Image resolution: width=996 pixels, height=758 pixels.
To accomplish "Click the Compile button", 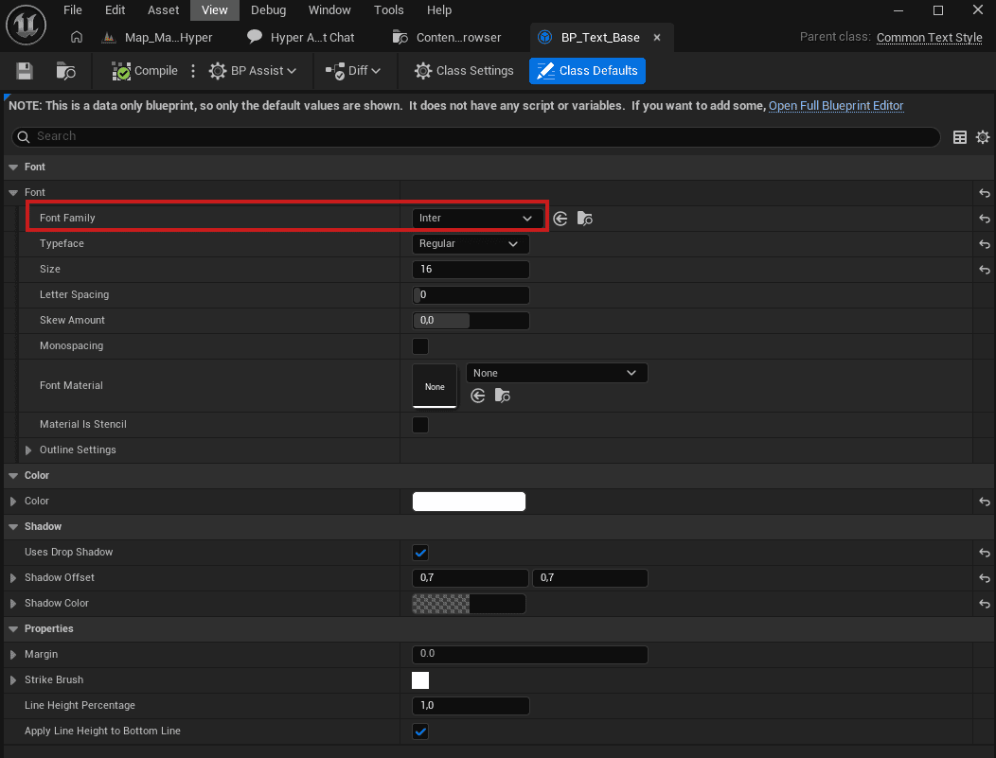I will pos(146,70).
